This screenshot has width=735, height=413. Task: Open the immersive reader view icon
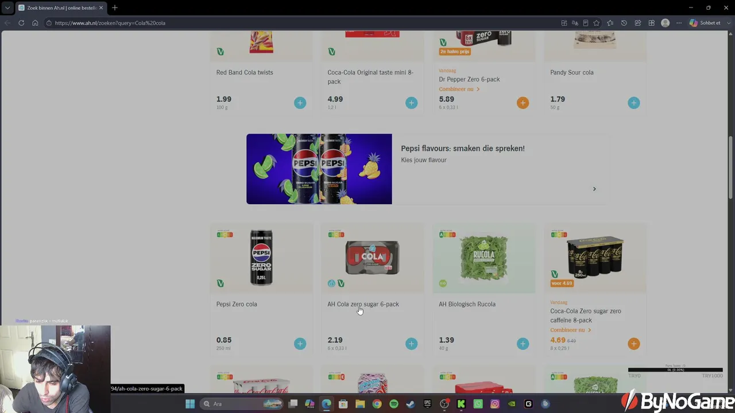coord(586,23)
